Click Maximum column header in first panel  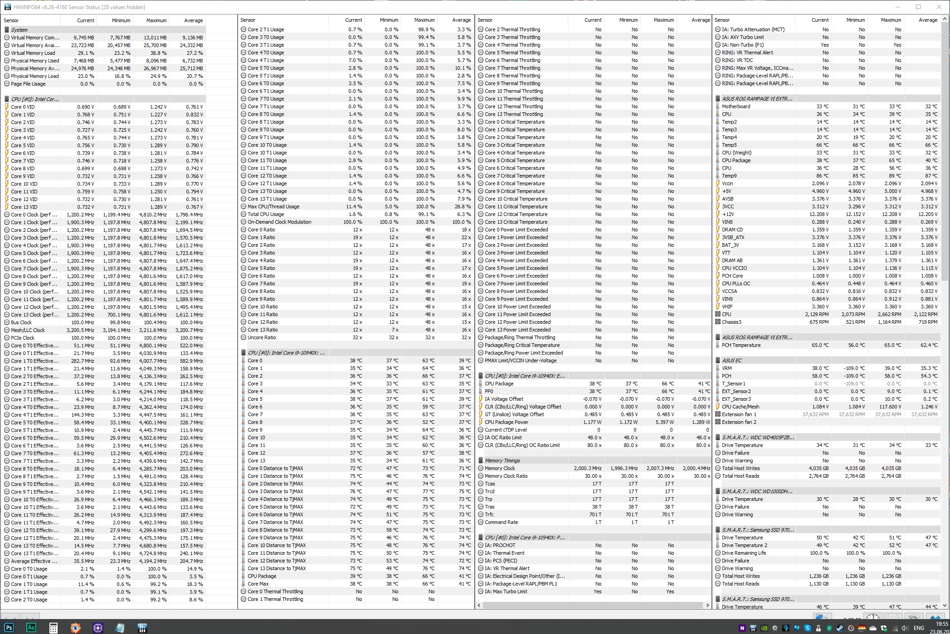(156, 20)
